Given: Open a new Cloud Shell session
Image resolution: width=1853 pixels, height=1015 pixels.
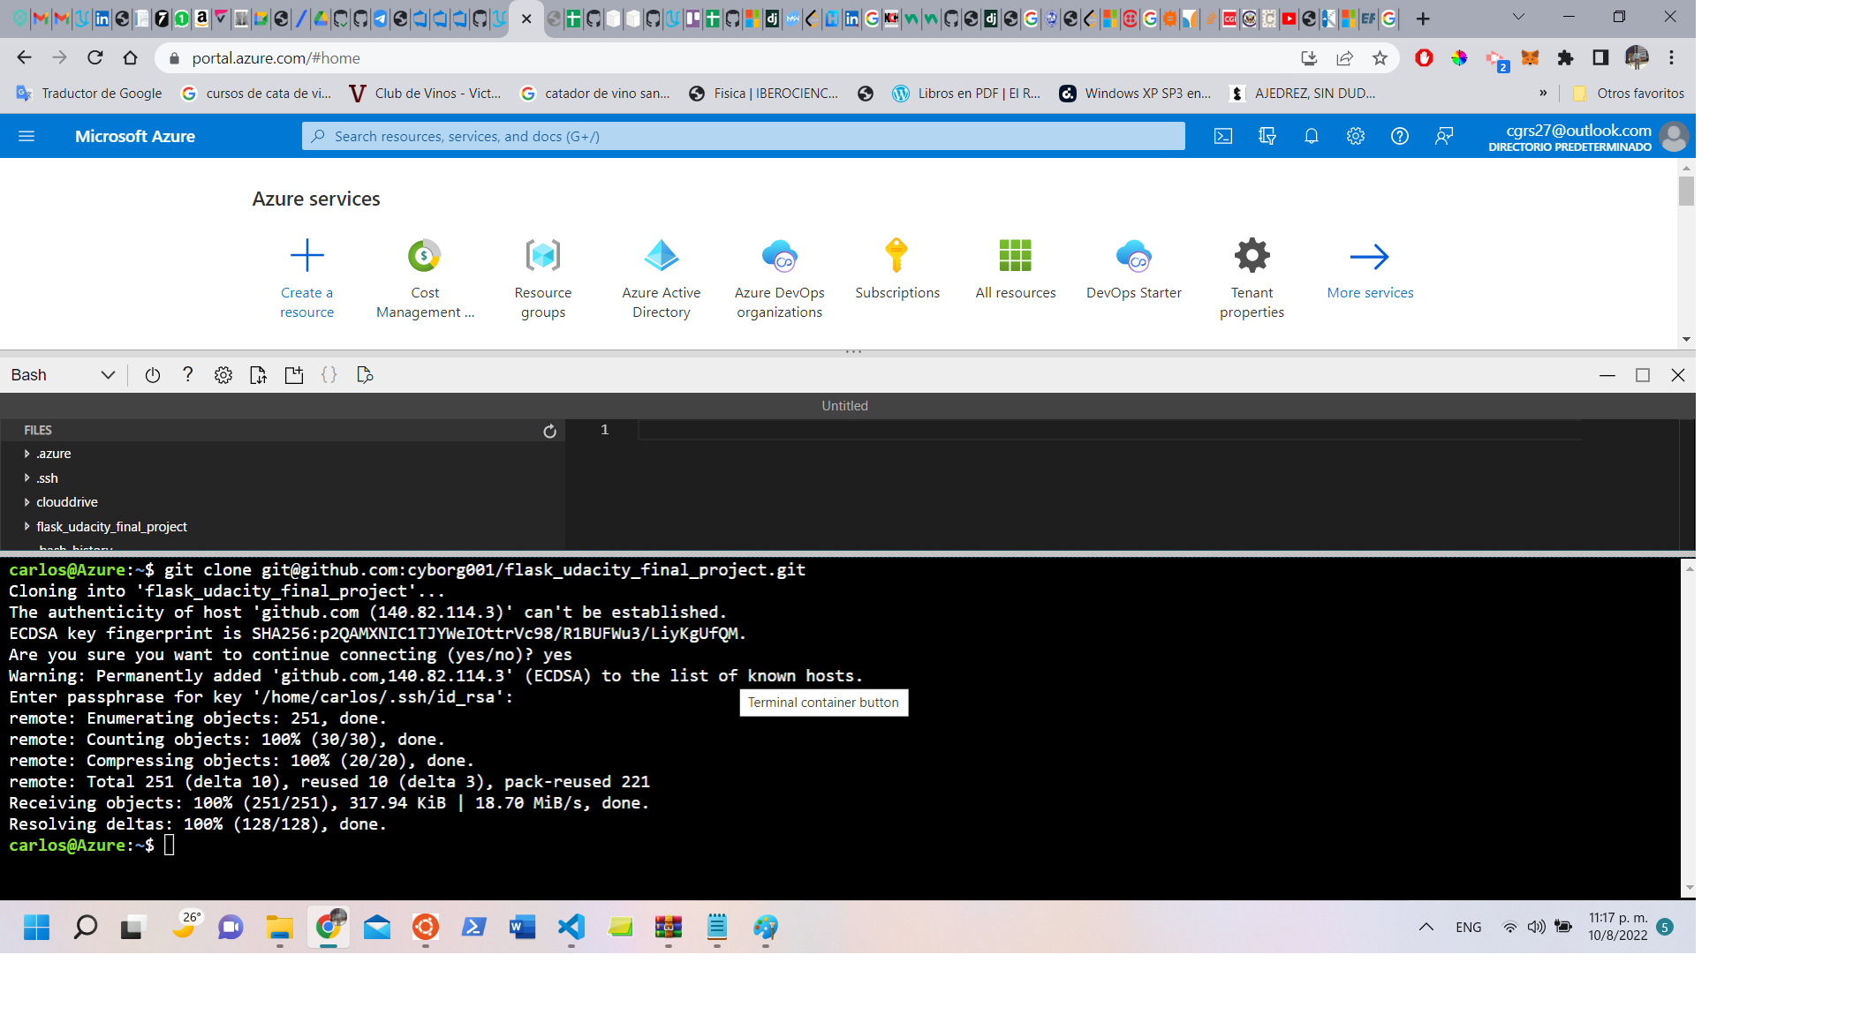Looking at the screenshot, I should pos(294,374).
